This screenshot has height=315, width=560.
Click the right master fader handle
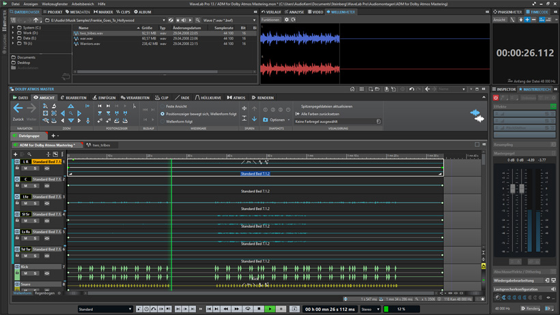tap(522, 188)
